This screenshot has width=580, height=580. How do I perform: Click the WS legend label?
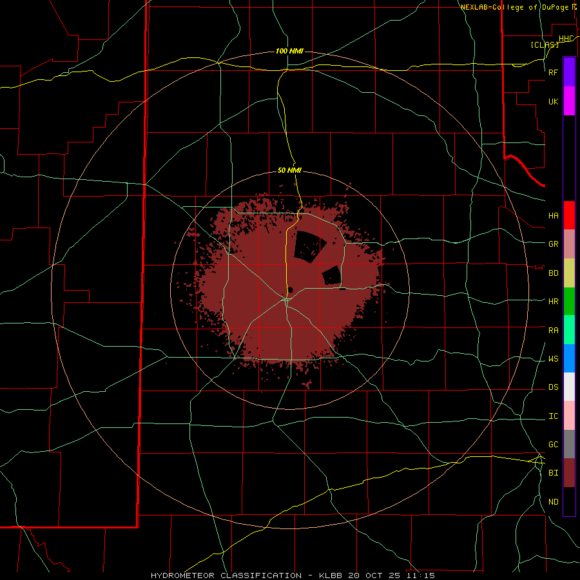tap(554, 358)
